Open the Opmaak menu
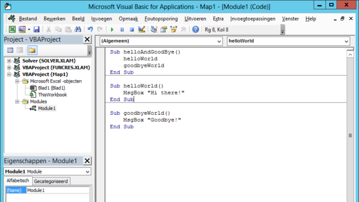This screenshot has height=202, width=359. [x=128, y=19]
